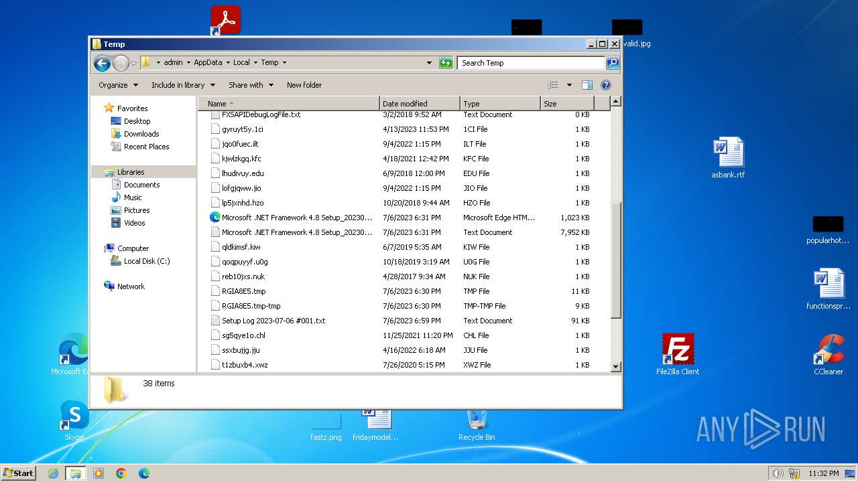Open the Organize menu
The width and height of the screenshot is (858, 482).
coord(118,85)
